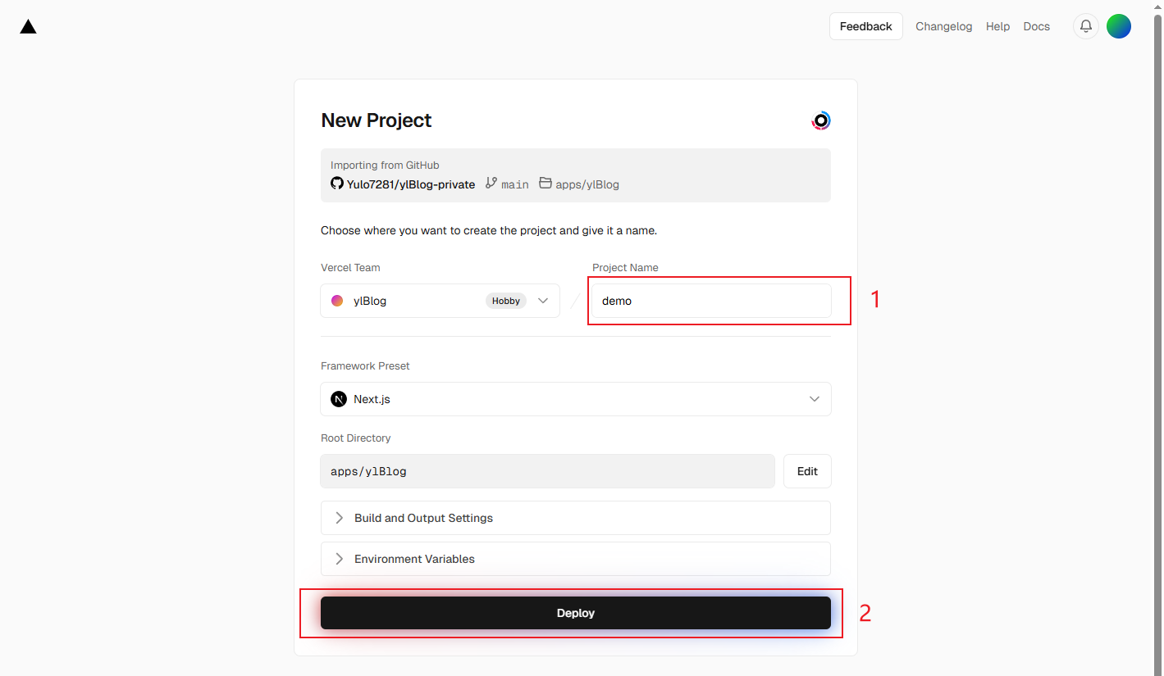Open the Changelog link
Viewport: 1164px width, 676px height.
coord(943,26)
